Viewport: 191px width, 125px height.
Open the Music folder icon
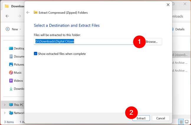coord(11,72)
